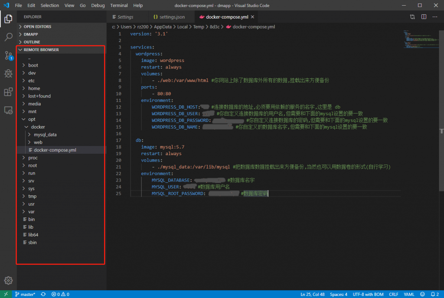Click the settings.json braces icon
Image resolution: width=444 pixels, height=298 pixels.
[x=156, y=17]
